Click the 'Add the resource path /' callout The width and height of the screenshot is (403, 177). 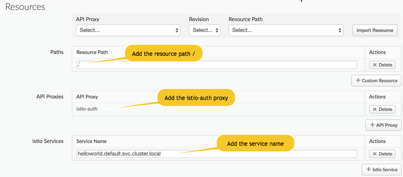(164, 54)
